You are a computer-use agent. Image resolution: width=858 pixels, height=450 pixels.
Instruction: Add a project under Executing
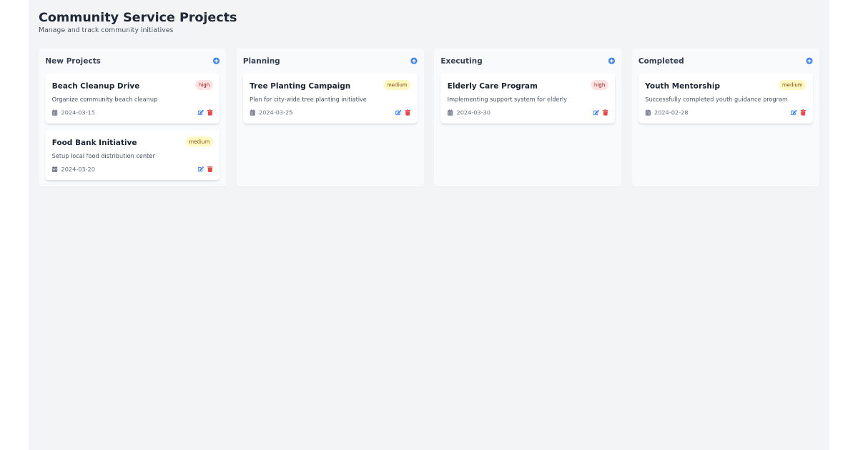[x=611, y=61]
